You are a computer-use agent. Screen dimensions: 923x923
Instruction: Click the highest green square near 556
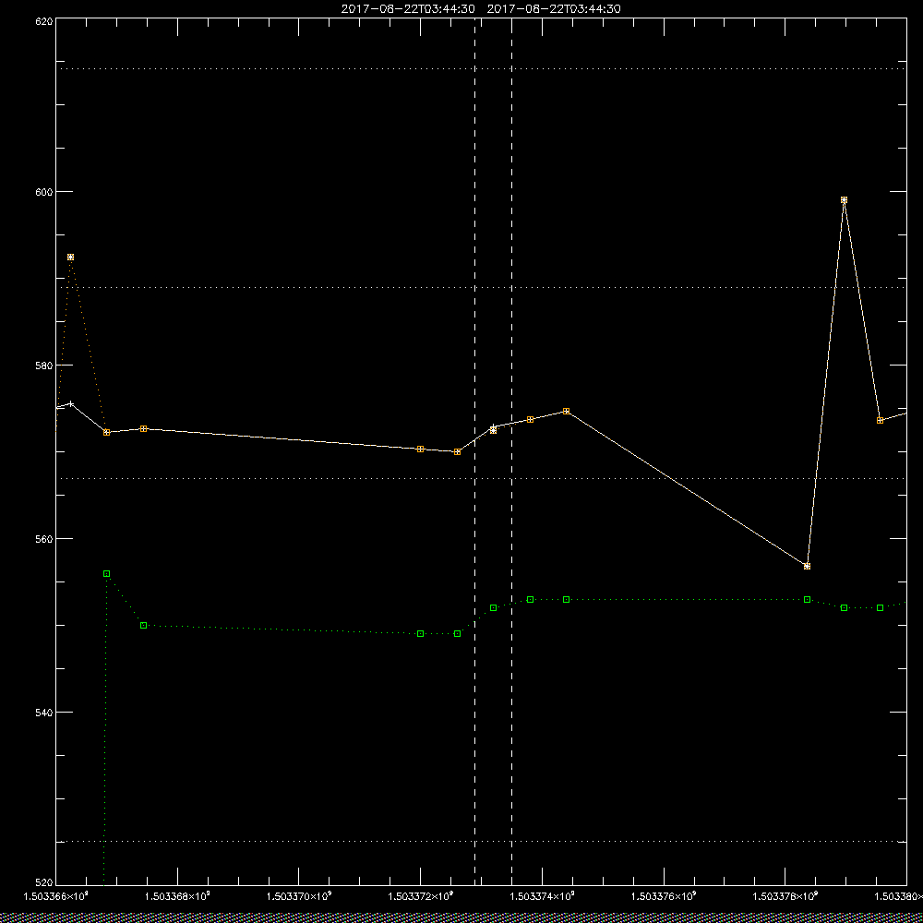106,573
